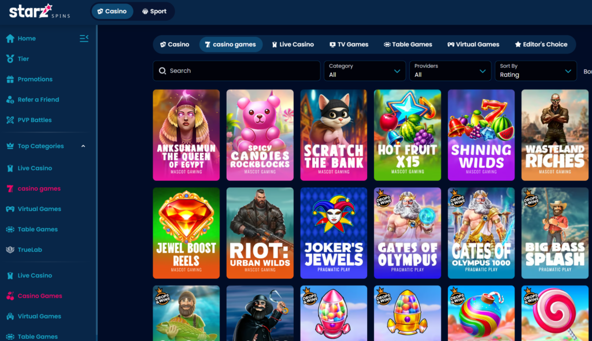Open Jewel Boost Reels game
592x341 pixels.
186,233
